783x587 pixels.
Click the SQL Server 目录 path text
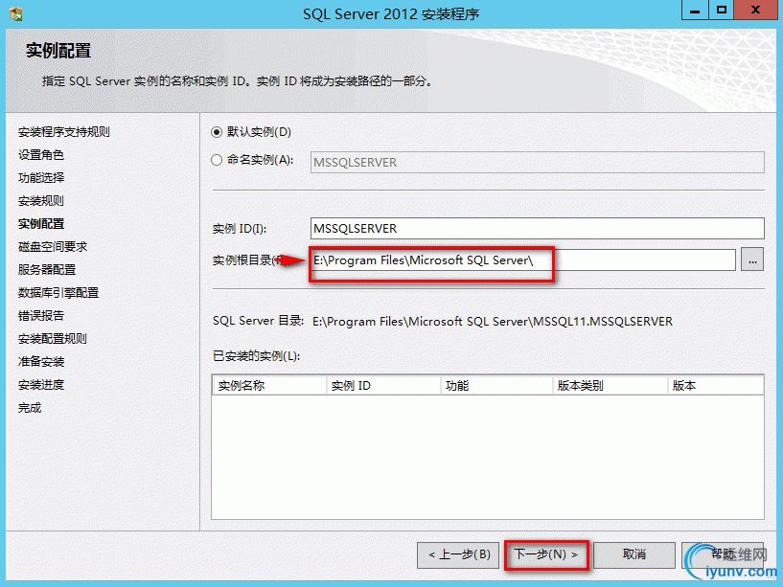pos(493,322)
